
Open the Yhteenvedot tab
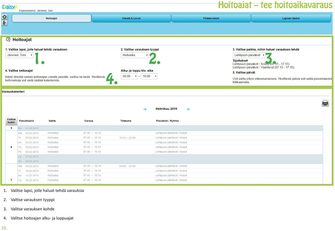click(211, 18)
